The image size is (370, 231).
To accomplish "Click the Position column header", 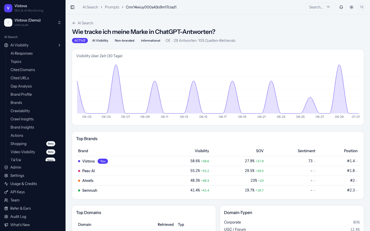I will click(351, 151).
